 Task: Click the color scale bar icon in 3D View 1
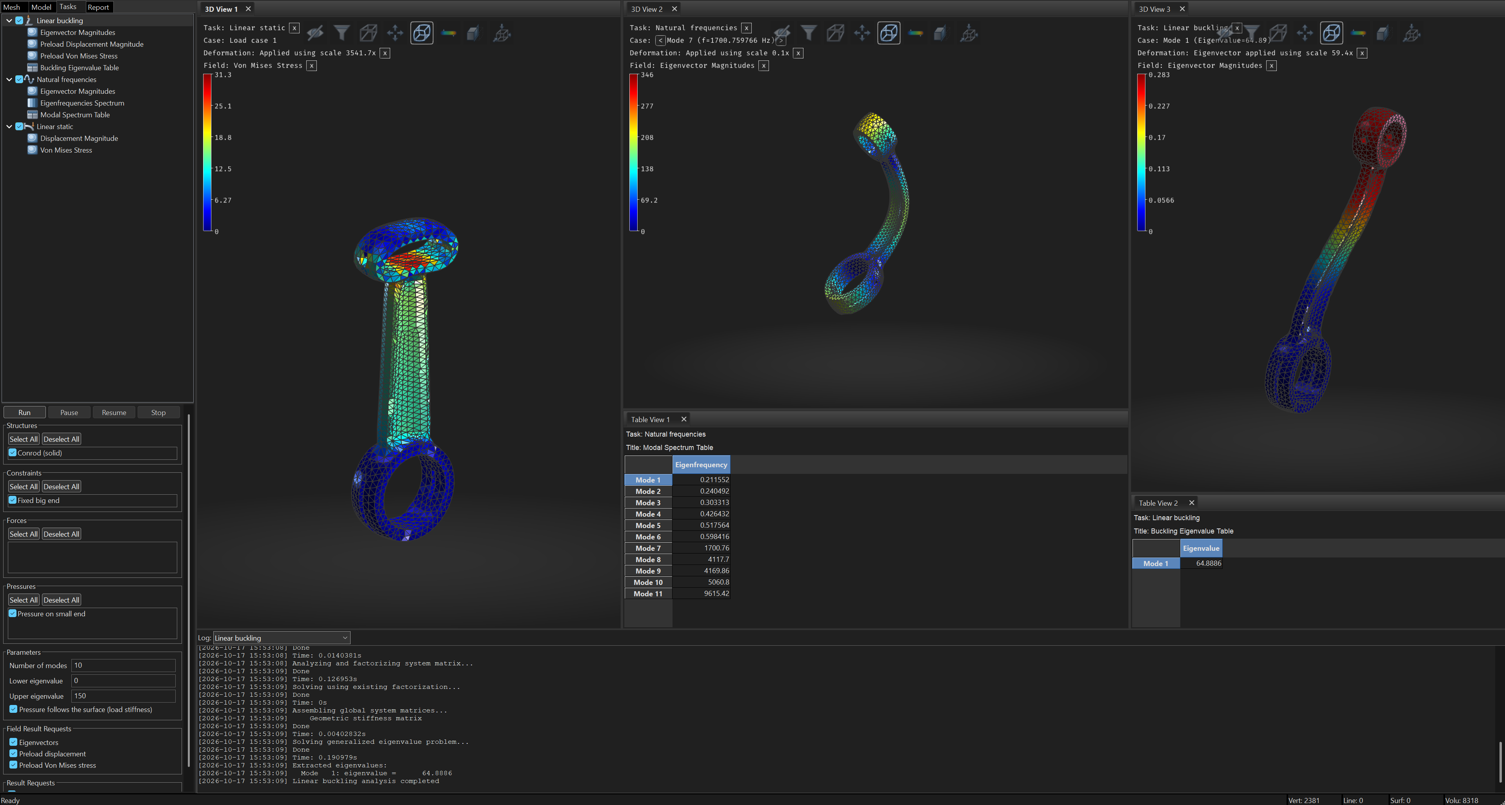[x=449, y=33]
